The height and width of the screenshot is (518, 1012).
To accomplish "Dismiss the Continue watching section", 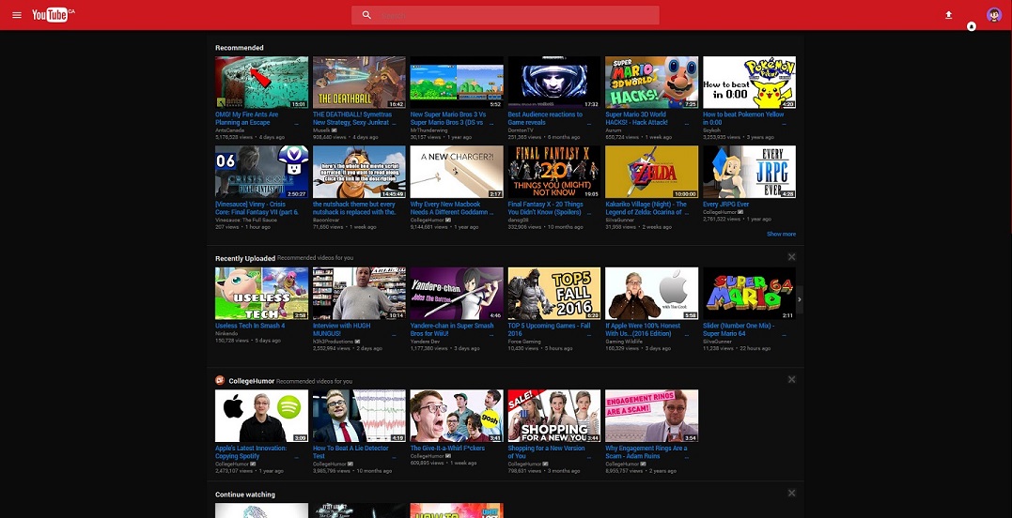I will [x=791, y=493].
